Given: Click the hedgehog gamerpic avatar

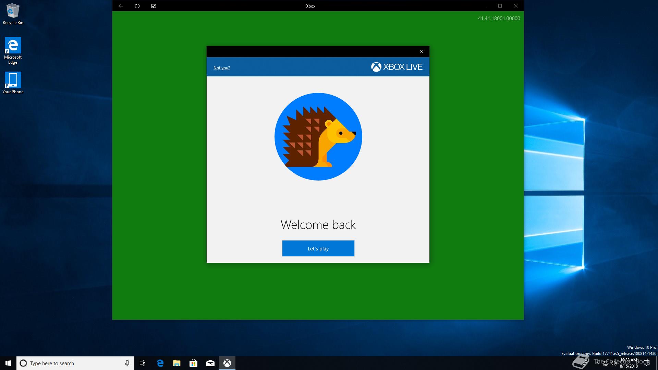Looking at the screenshot, I should click(x=318, y=136).
